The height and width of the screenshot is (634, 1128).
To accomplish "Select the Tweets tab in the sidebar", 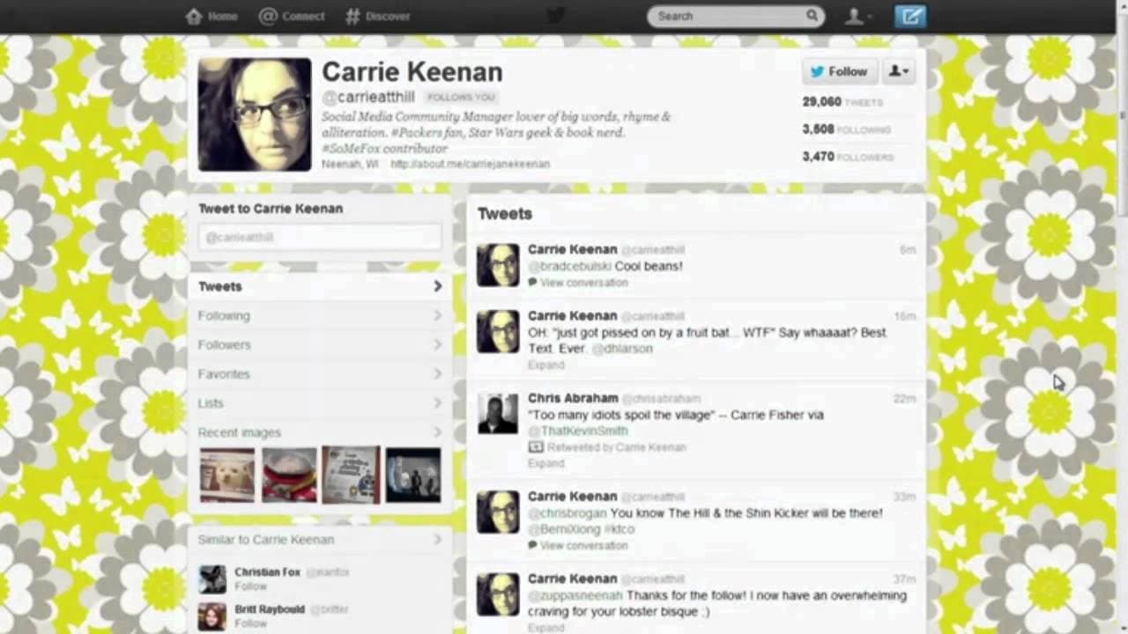I will tap(320, 286).
